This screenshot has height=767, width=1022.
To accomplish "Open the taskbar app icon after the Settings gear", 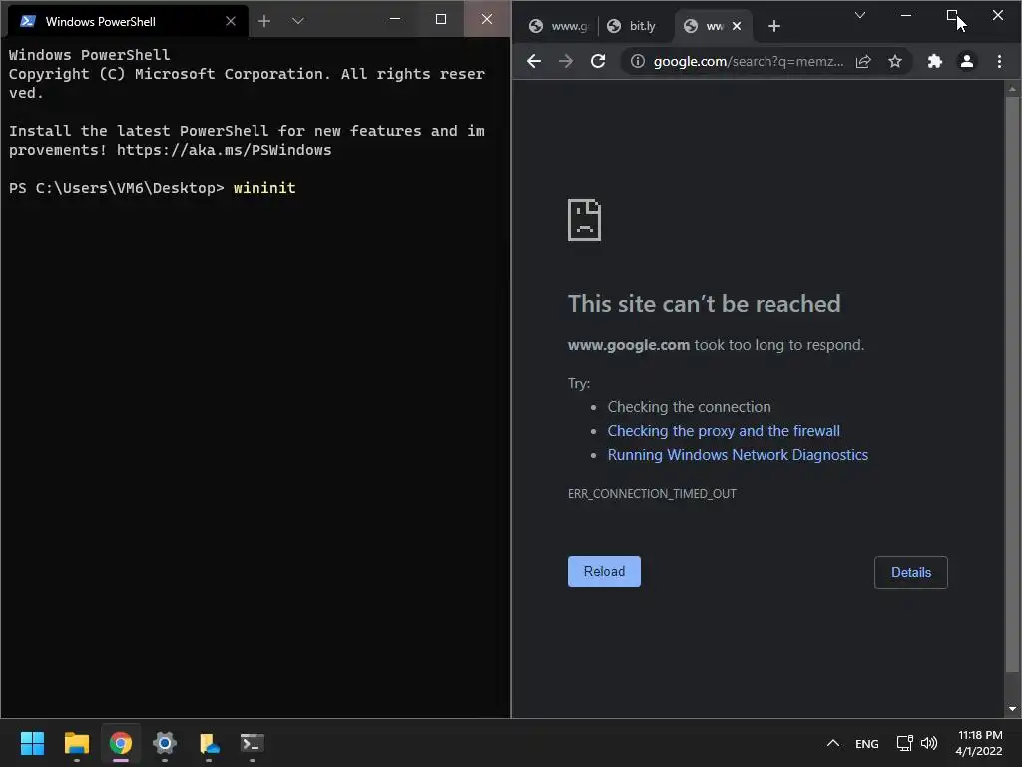I will point(209,743).
